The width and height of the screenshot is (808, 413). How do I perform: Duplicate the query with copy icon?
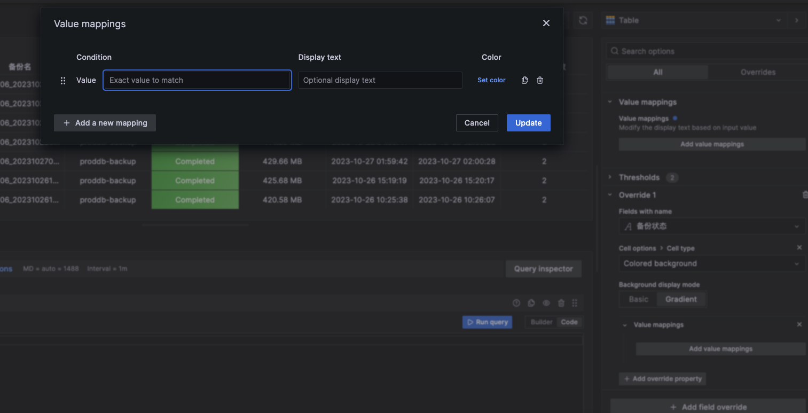click(531, 303)
